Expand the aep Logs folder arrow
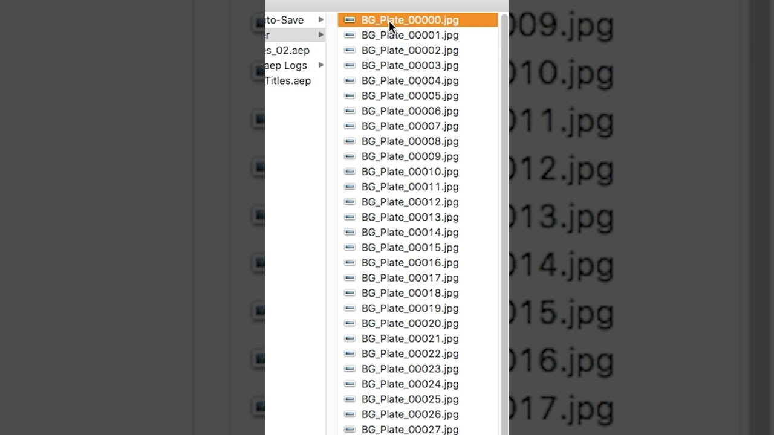The height and width of the screenshot is (435, 774). 321,65
